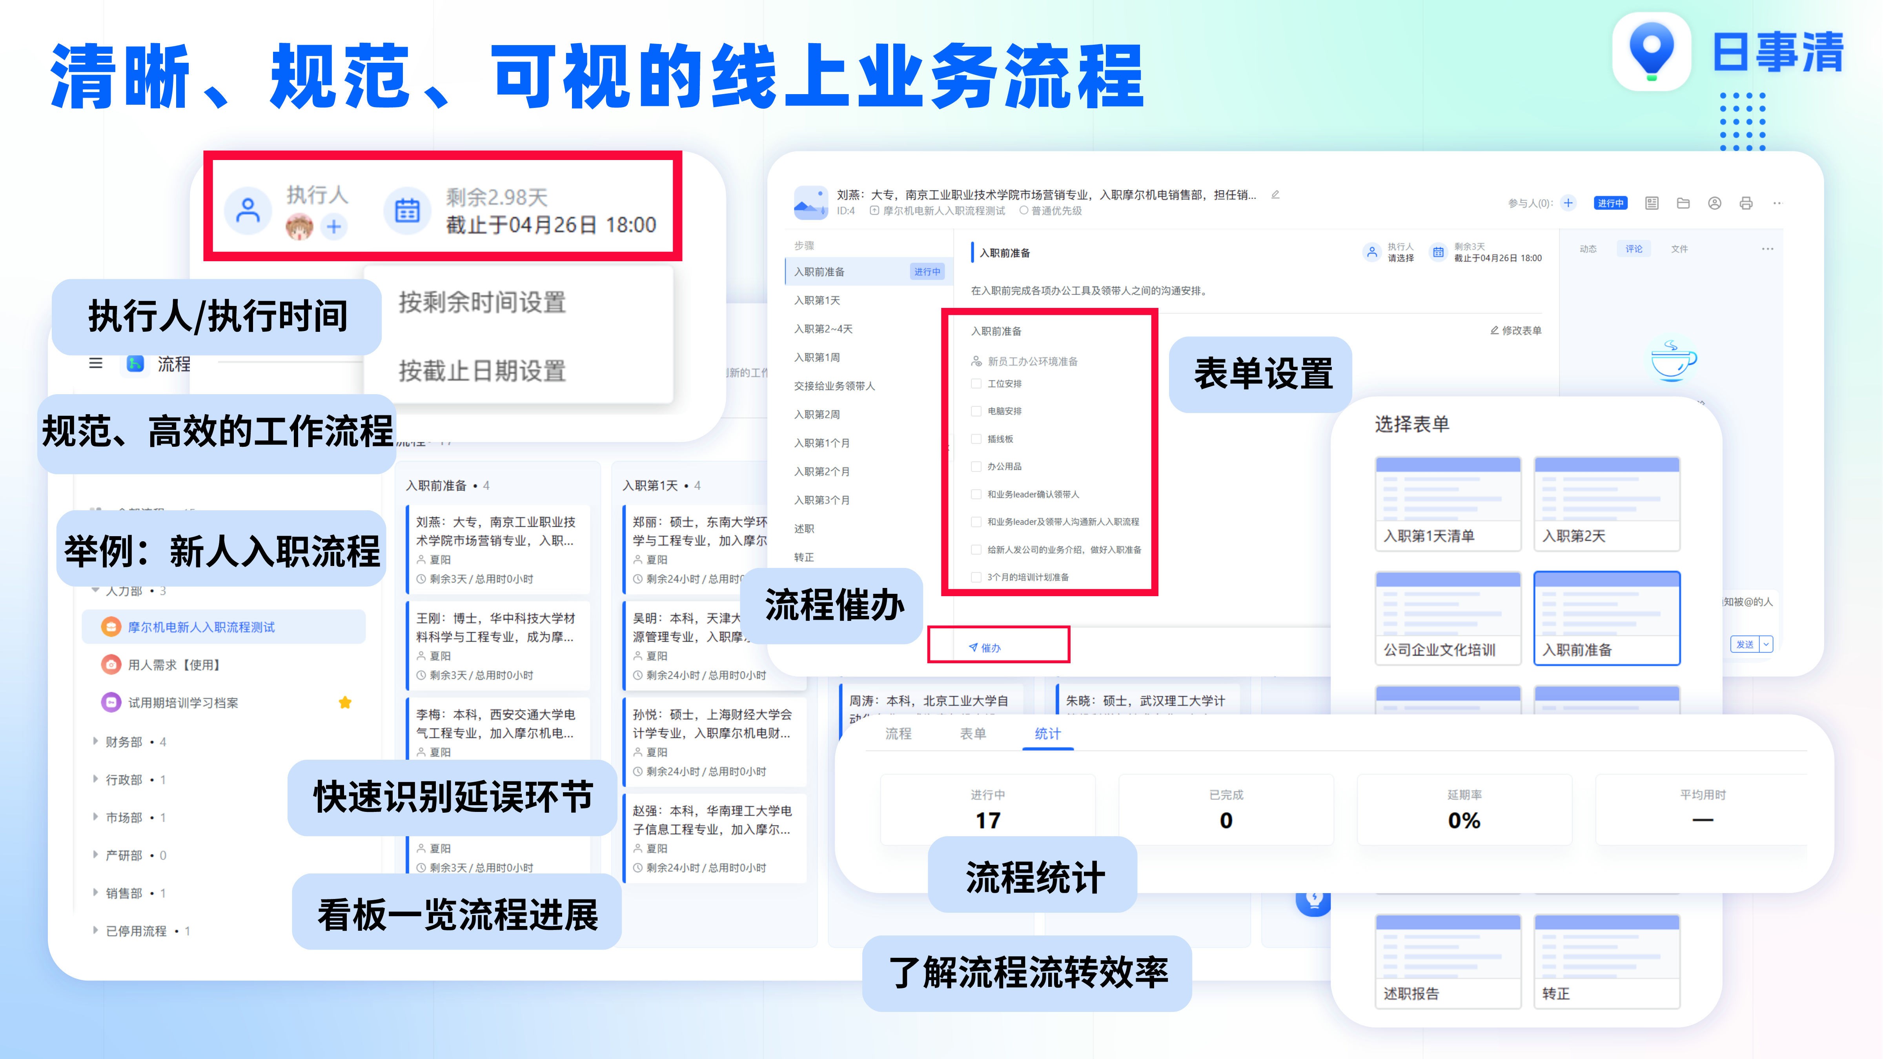Click the user-circle icon in the task header
1883x1059 pixels.
[x=1715, y=203]
